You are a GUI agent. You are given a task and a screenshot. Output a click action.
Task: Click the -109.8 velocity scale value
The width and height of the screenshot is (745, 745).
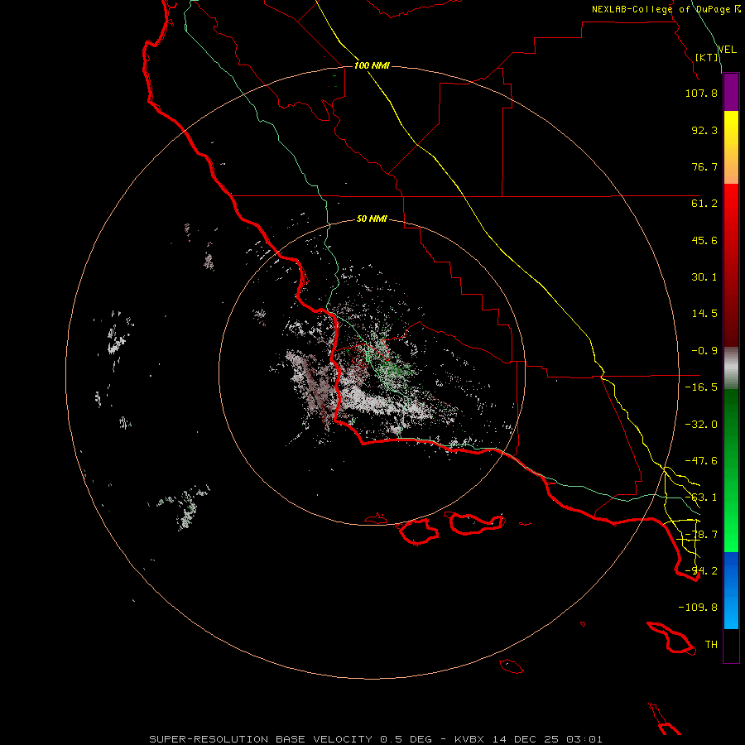tap(698, 608)
